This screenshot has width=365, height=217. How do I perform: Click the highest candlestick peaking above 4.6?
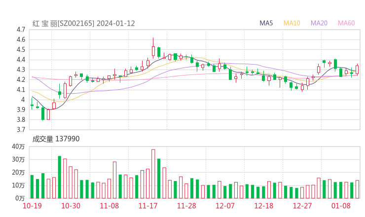click(153, 48)
